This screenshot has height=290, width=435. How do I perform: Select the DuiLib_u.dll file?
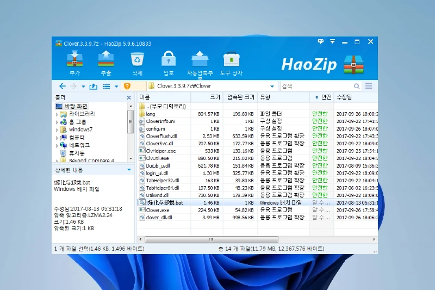pyautogui.click(x=257, y=165)
